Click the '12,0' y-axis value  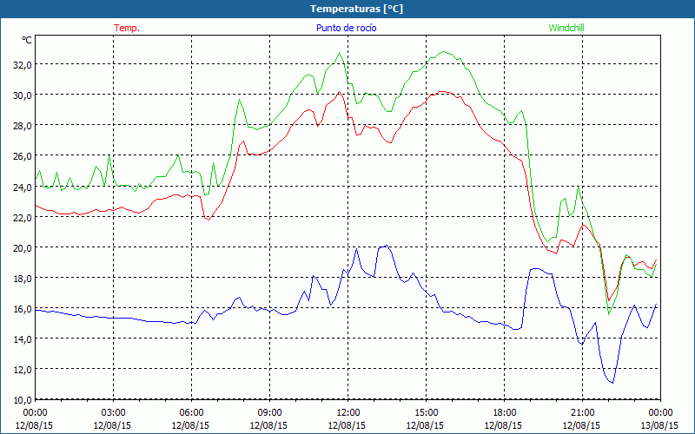[x=23, y=370]
